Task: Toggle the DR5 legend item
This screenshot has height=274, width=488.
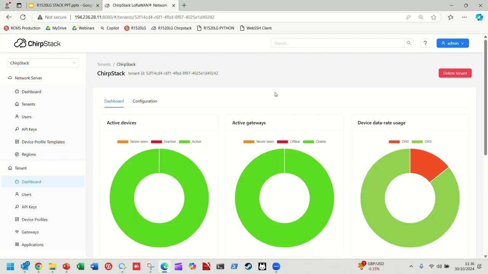Action: click(x=422, y=142)
